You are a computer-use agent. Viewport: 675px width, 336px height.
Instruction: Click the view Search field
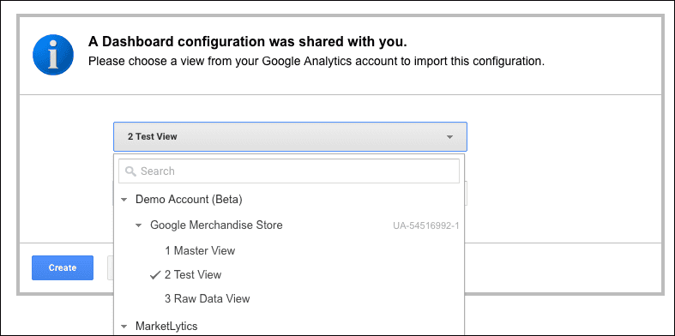(289, 171)
